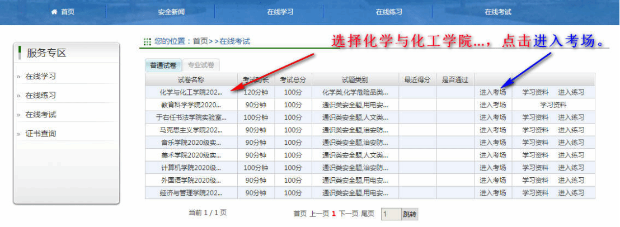The height and width of the screenshot is (227, 620).
Task: Select 在线考试 in the top navigation bar
Action: 498,12
